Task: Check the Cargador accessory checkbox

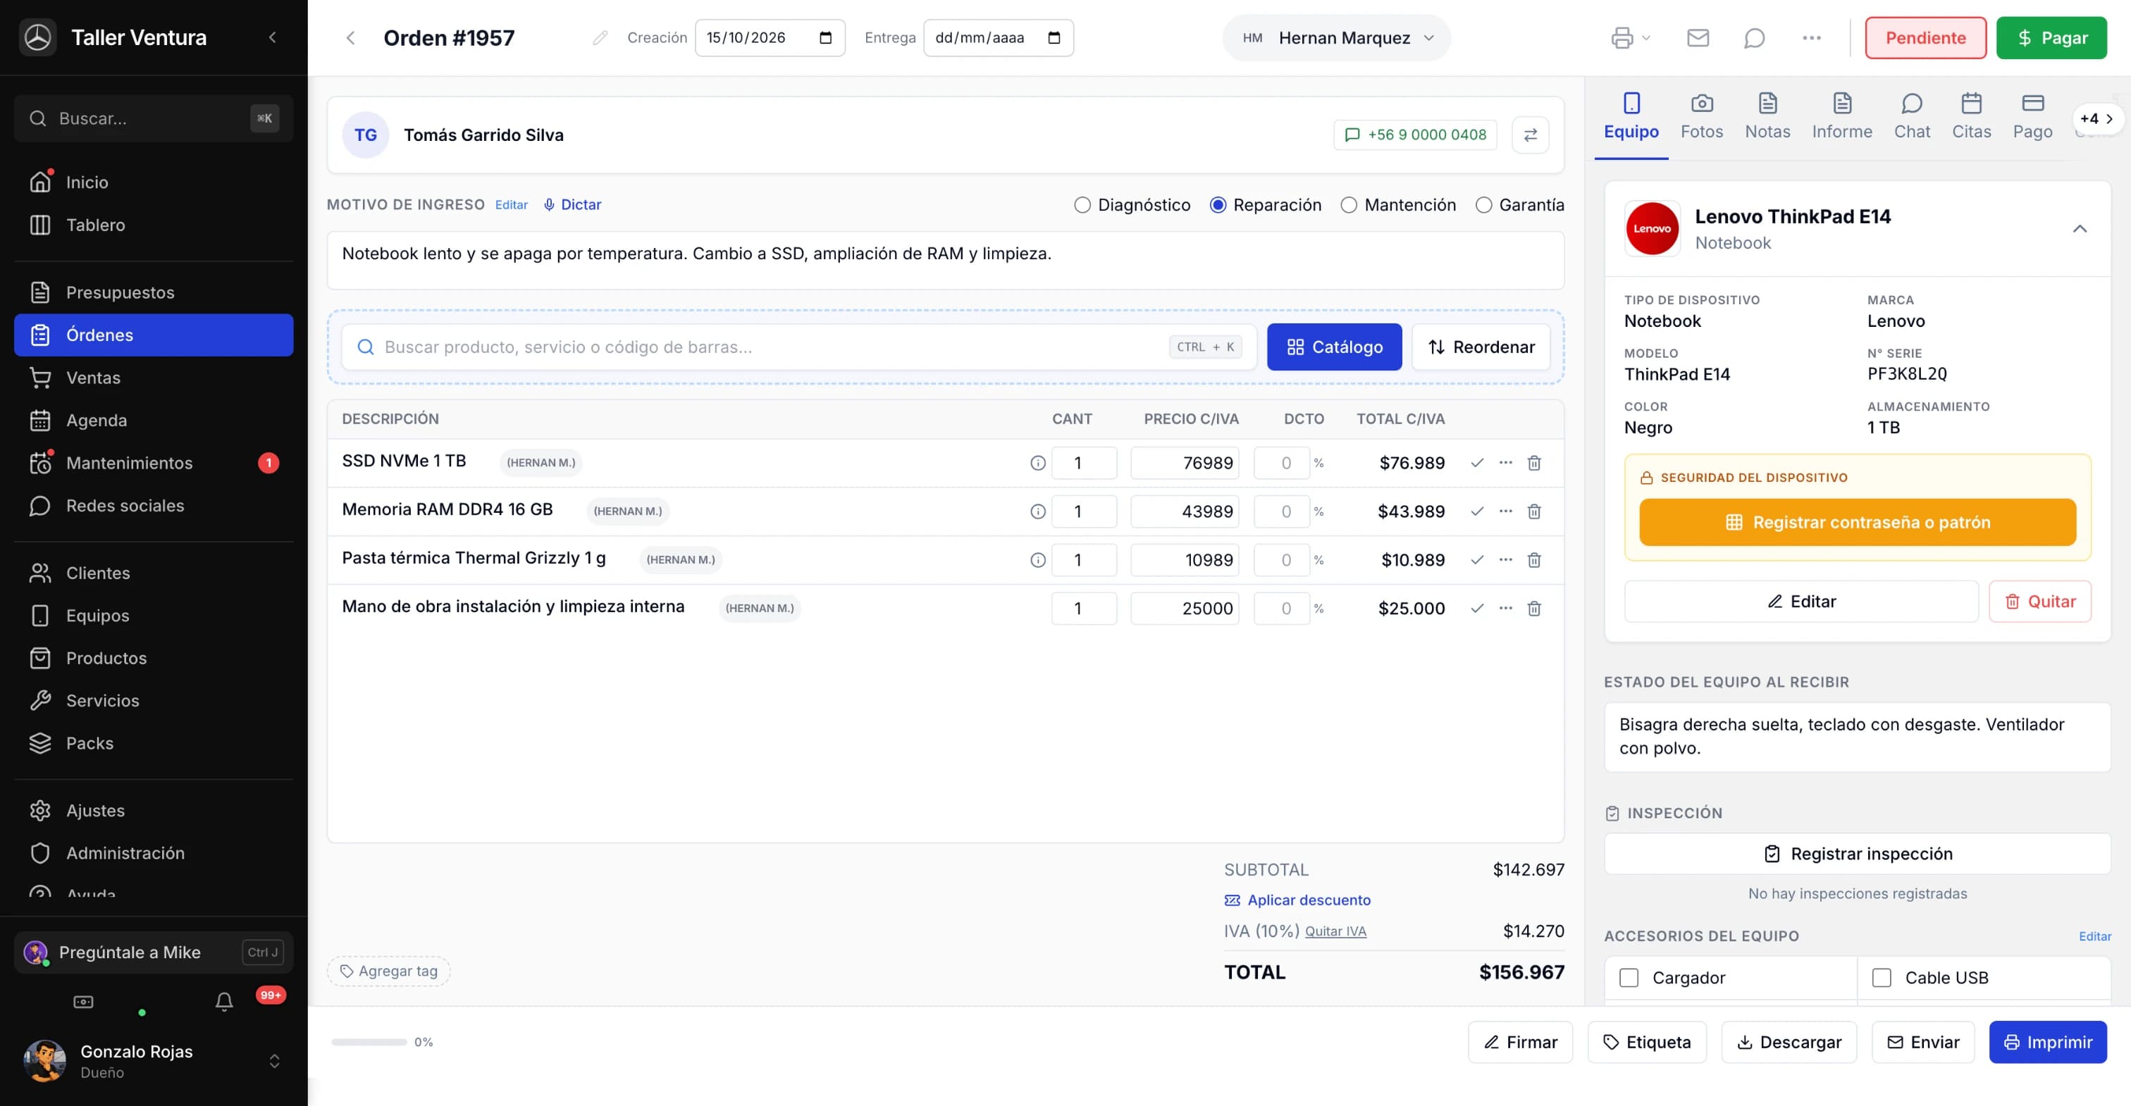Action: click(x=1629, y=978)
